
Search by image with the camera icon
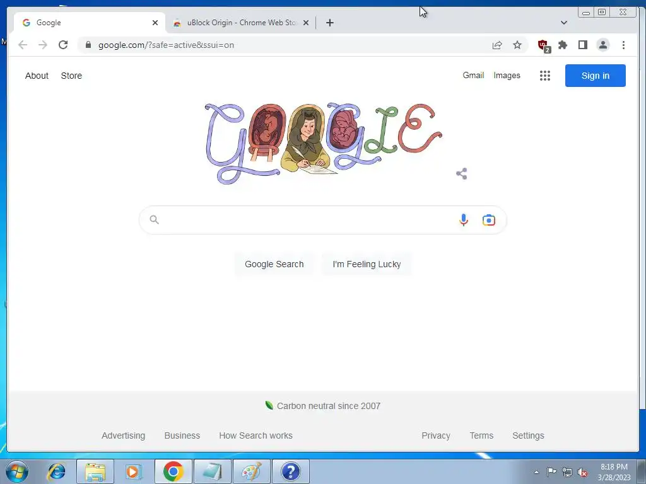pyautogui.click(x=489, y=220)
